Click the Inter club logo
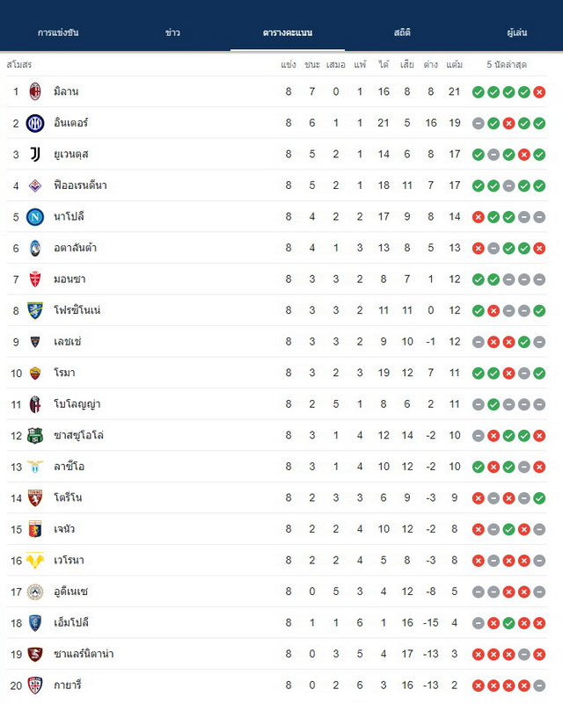The height and width of the screenshot is (704, 563). 35,123
